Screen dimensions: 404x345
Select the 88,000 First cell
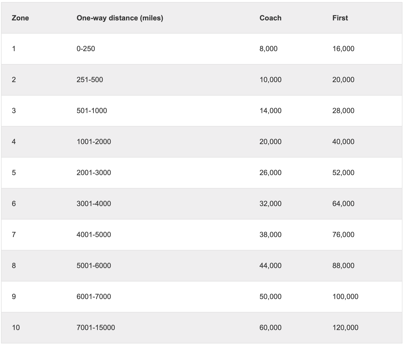click(343, 266)
